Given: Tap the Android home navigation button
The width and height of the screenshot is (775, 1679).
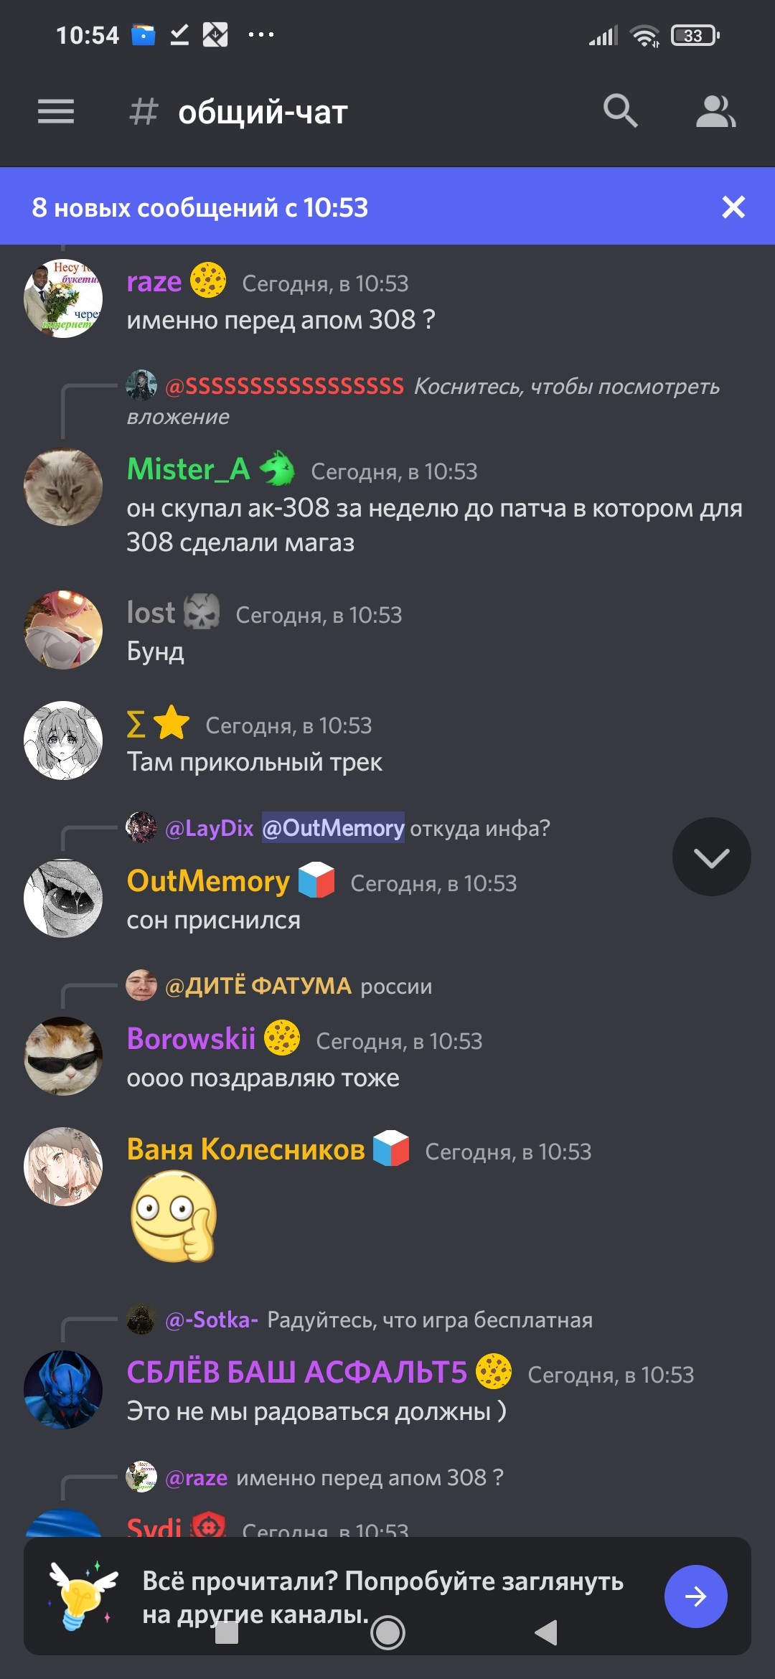Looking at the screenshot, I should tap(388, 1633).
